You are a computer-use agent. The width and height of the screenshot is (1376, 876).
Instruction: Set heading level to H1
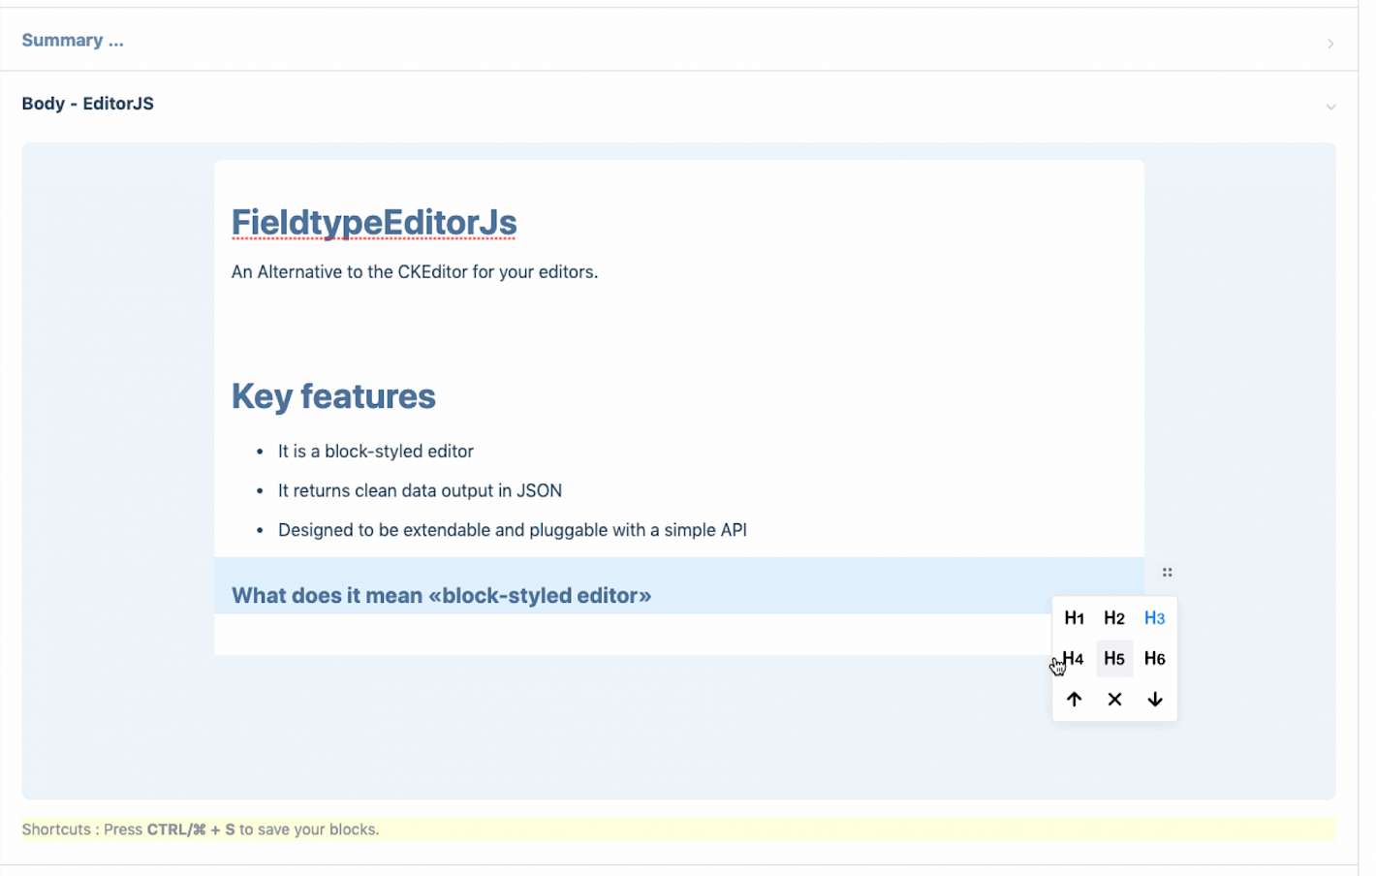tap(1074, 618)
